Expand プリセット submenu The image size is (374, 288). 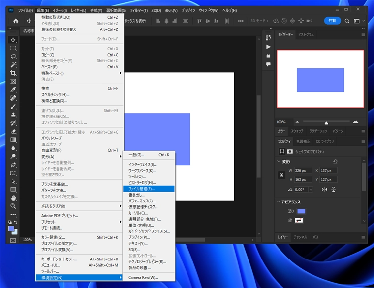pyautogui.click(x=79, y=222)
